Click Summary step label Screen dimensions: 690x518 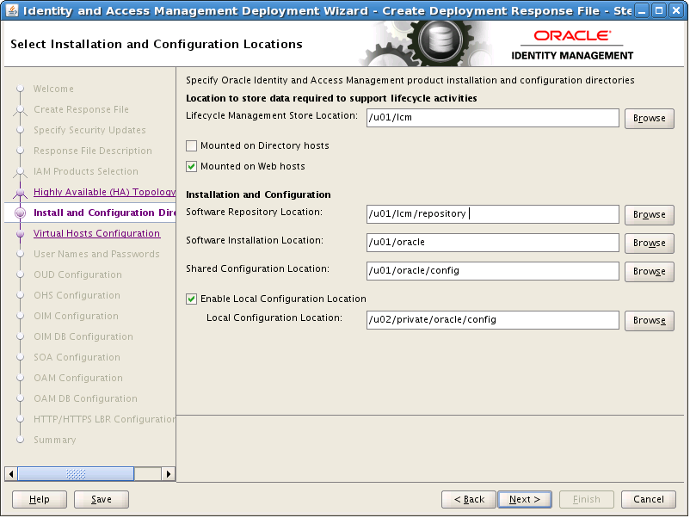[54, 440]
